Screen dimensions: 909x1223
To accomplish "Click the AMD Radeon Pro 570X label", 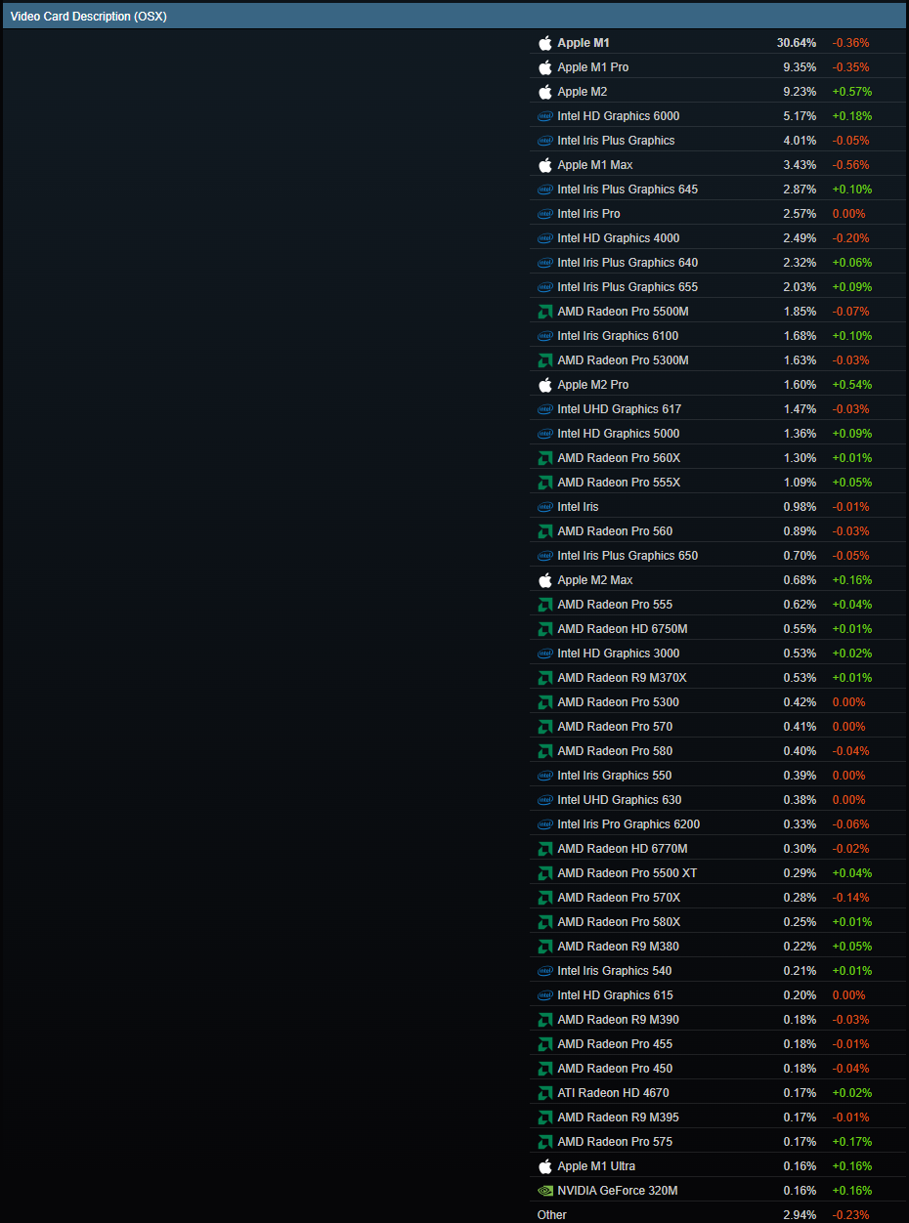I will [x=619, y=898].
